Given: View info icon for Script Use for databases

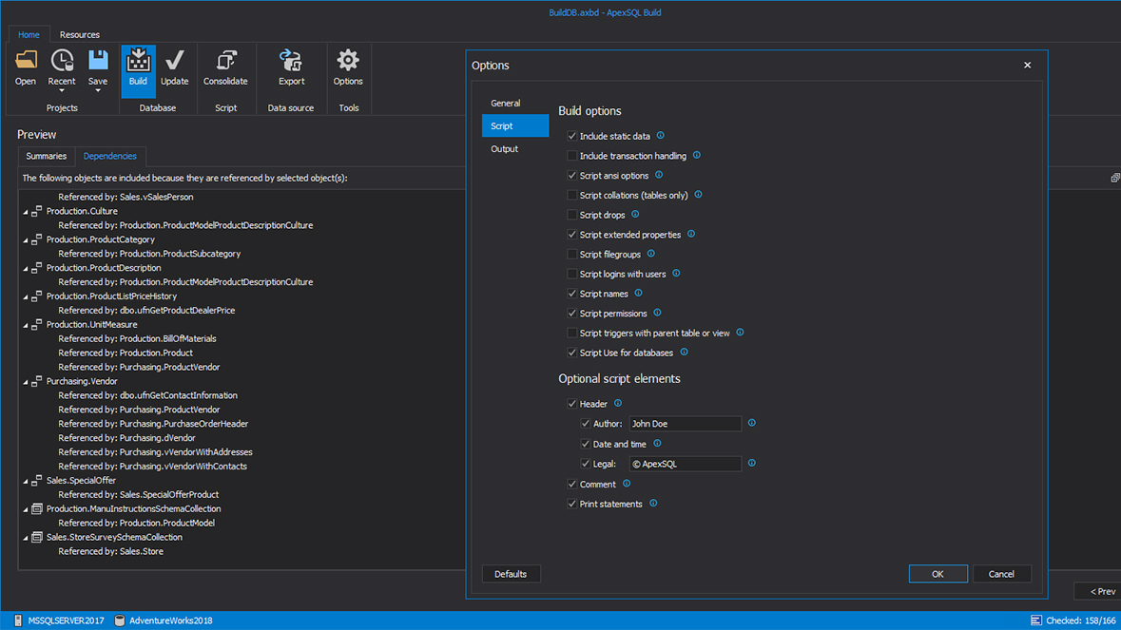Looking at the screenshot, I should (685, 353).
